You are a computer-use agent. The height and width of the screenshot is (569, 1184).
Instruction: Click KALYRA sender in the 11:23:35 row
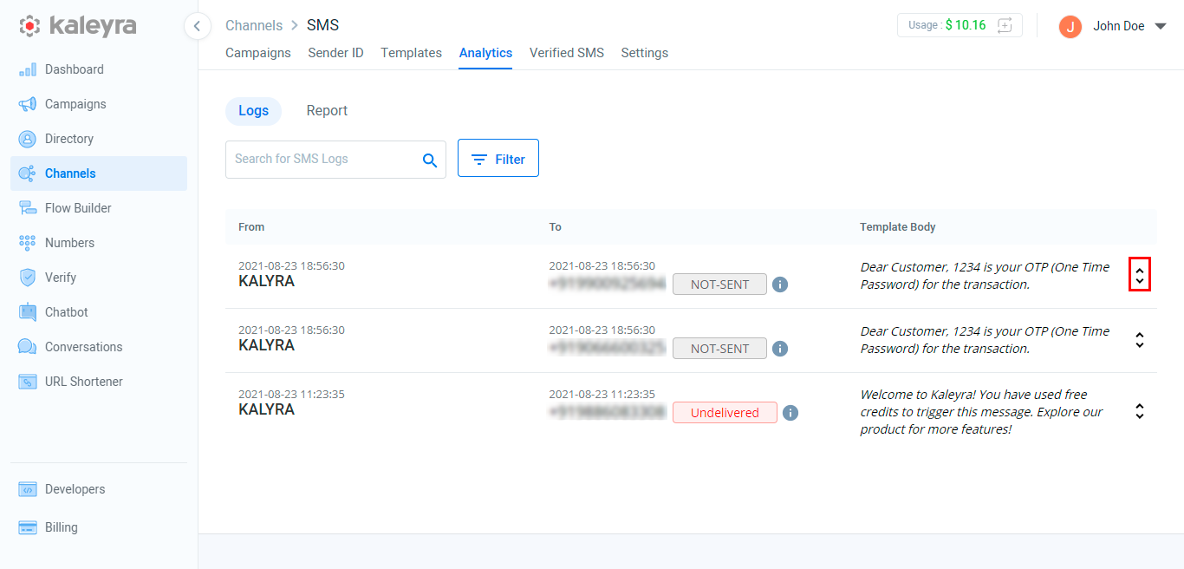click(x=266, y=409)
